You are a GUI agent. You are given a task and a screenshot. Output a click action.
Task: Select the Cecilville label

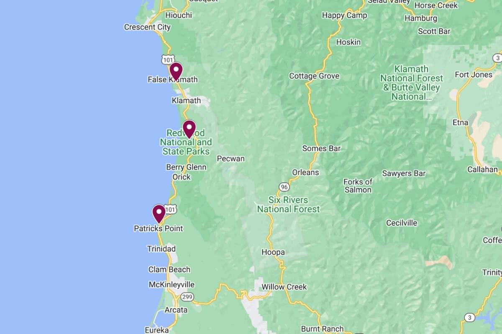(402, 223)
